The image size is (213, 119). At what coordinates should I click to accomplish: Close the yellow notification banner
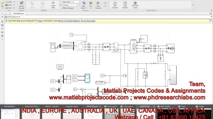click(x=210, y=20)
